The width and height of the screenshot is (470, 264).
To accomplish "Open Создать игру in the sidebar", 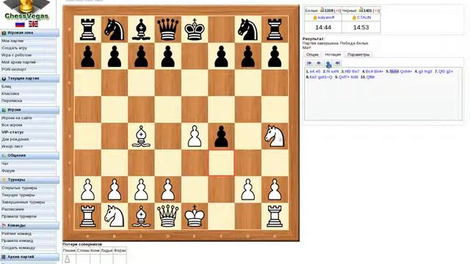I will coord(14,48).
